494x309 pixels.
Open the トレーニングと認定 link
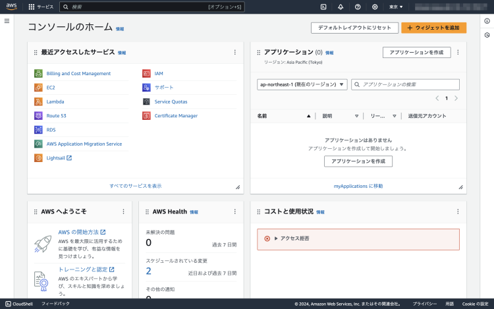86,269
